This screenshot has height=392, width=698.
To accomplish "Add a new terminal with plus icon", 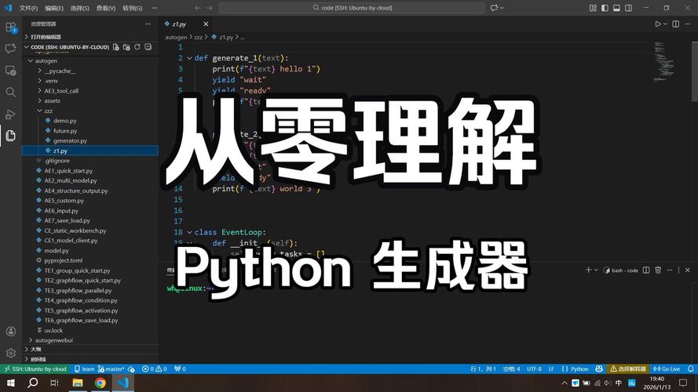I will click(x=589, y=270).
